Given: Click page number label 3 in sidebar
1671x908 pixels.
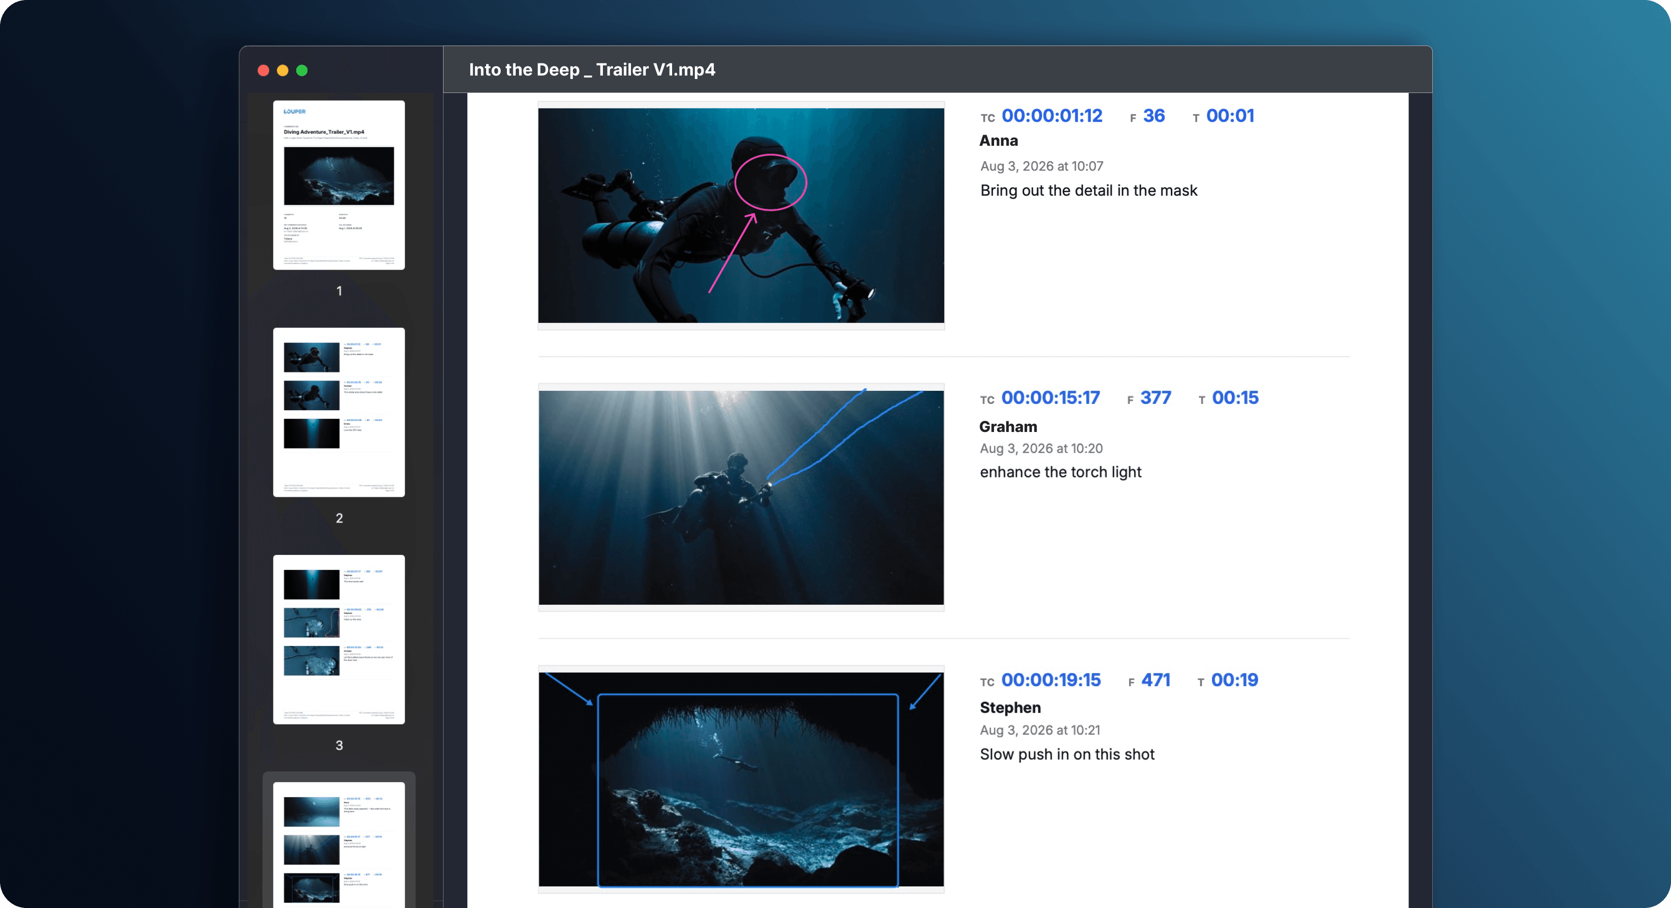Looking at the screenshot, I should click(339, 746).
